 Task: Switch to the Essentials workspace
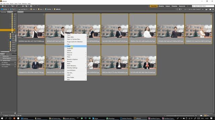[x=154, y=6]
